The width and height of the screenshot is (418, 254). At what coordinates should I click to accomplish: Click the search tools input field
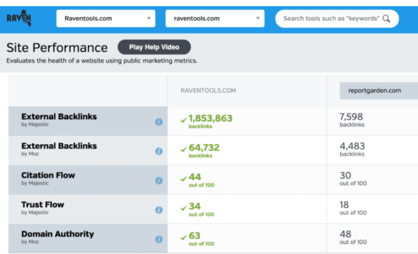pos(330,19)
